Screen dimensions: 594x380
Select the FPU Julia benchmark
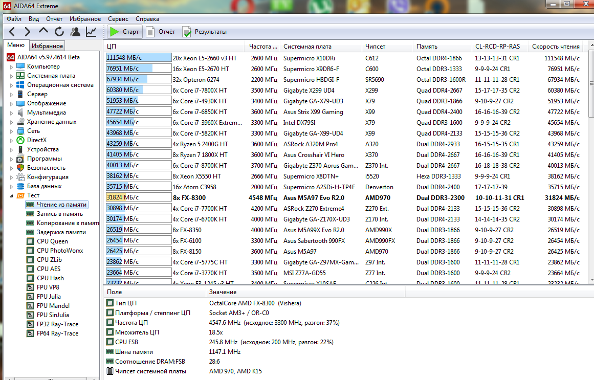pyautogui.click(x=43, y=296)
